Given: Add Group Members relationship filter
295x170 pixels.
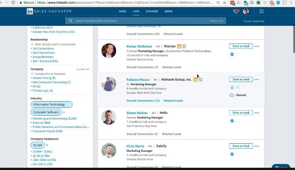Looking at the screenshot, I should click(x=42, y=57).
